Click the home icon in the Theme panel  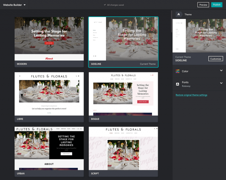[179, 14]
